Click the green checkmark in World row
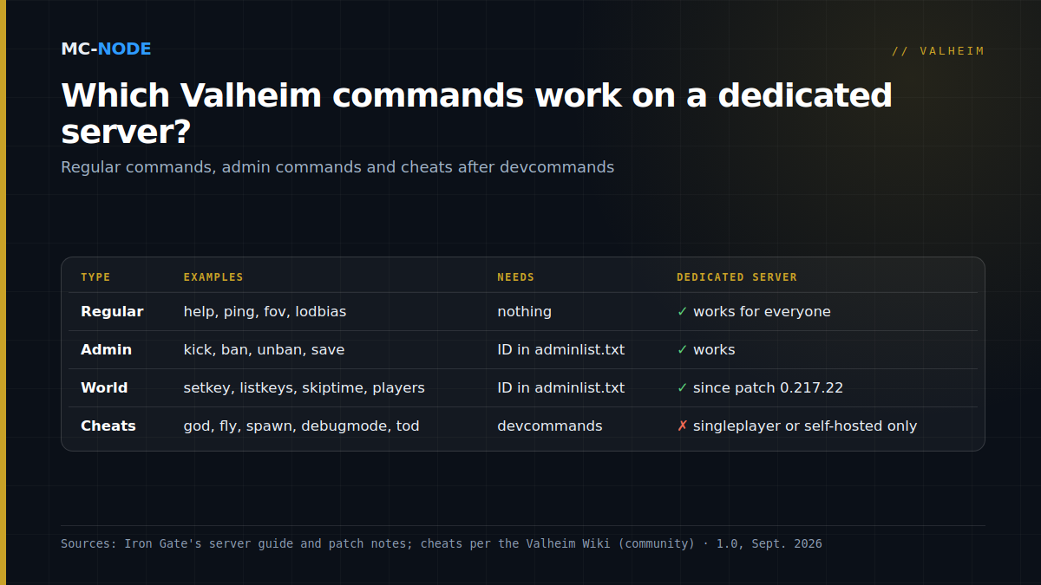 tap(683, 387)
